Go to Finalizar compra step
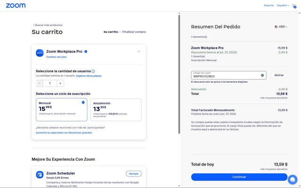This screenshot has height=188, width=301. pyautogui.click(x=134, y=31)
